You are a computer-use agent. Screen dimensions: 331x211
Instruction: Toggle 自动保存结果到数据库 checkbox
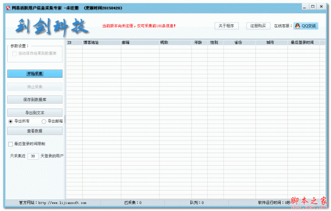pyautogui.click(x=14, y=53)
